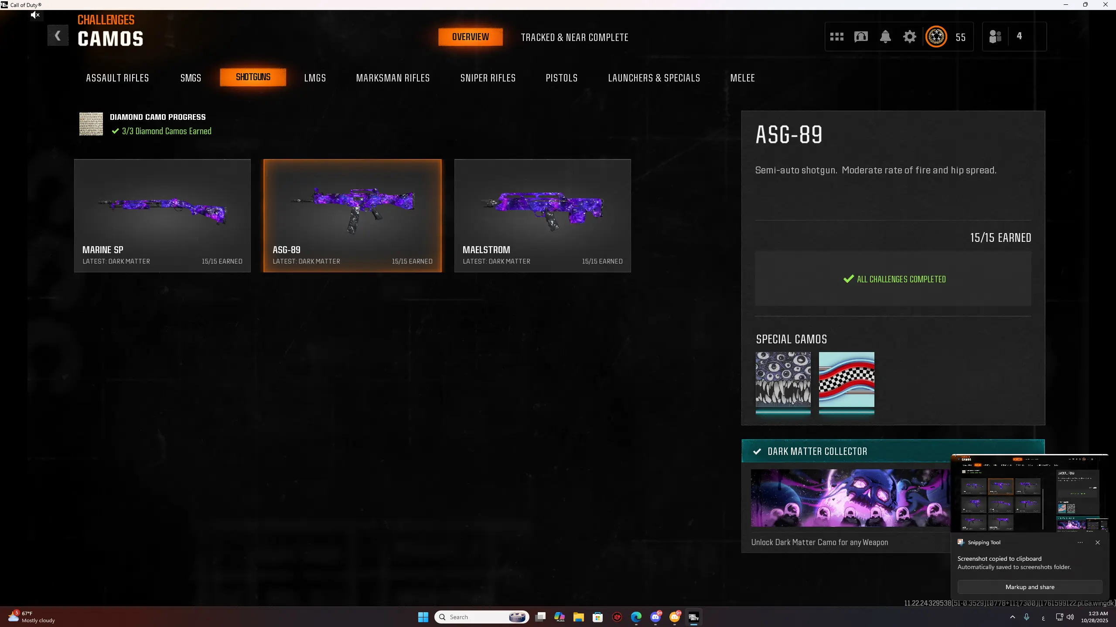Select the Marine SP weapon card
This screenshot has width=1116, height=627.
pyautogui.click(x=162, y=216)
